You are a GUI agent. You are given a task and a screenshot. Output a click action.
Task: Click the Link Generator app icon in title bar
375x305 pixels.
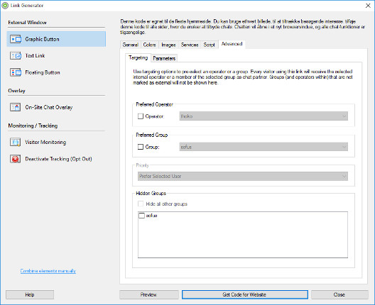[x=5, y=6]
